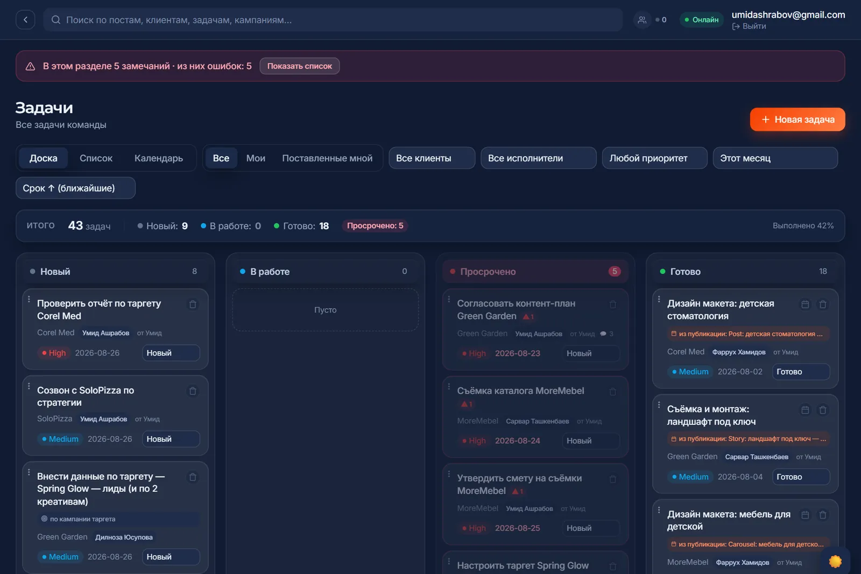Open the Этот месяц period filter

click(x=775, y=158)
